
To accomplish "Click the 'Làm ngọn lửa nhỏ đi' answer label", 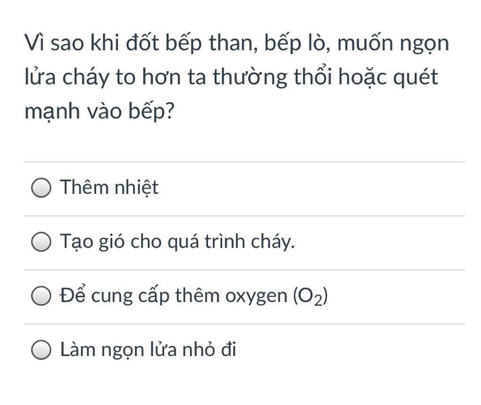I will (148, 350).
